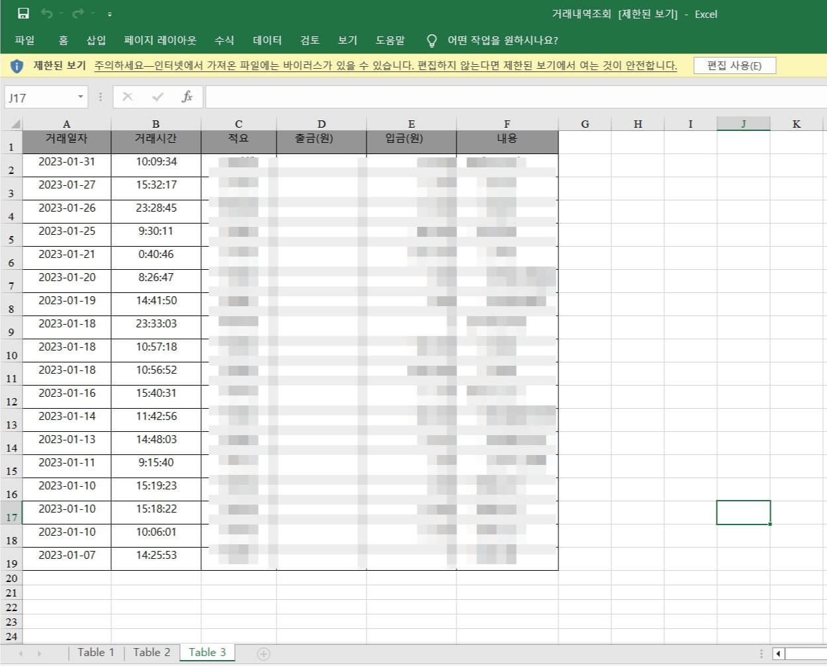Click the Enter checkmark beside formula bar
This screenshot has height=666, width=827.
coord(157,97)
